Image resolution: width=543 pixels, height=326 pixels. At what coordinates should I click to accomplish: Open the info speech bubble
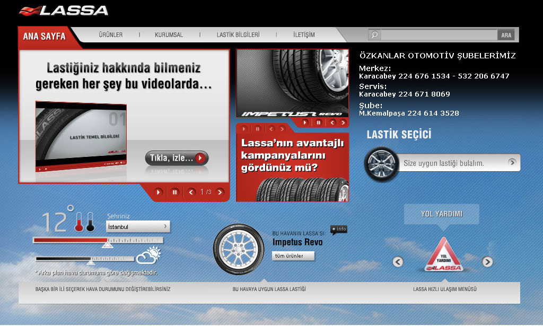(x=339, y=230)
